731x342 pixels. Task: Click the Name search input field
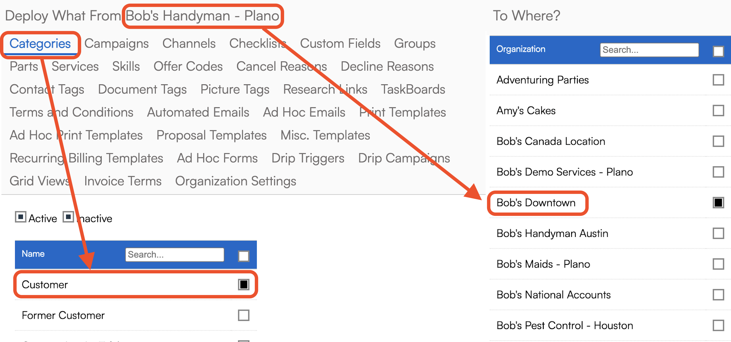tap(175, 255)
